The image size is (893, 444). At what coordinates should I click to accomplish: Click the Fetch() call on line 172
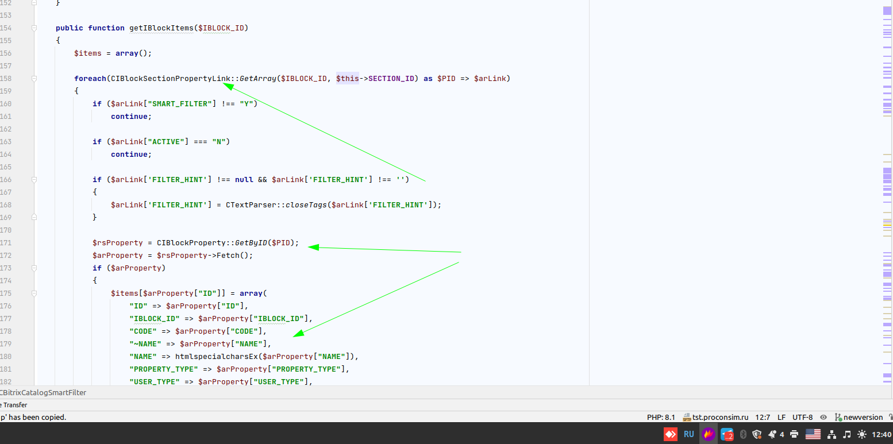pyautogui.click(x=233, y=255)
